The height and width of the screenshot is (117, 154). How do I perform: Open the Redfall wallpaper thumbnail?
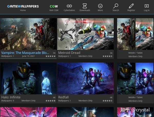tap(85, 78)
